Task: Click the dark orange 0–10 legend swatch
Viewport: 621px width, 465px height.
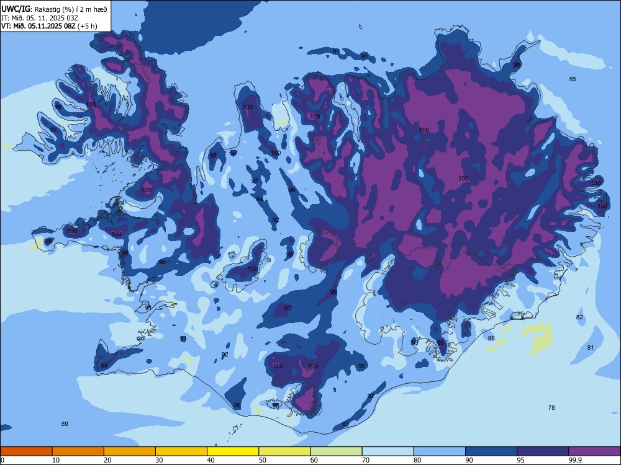Action: point(26,451)
